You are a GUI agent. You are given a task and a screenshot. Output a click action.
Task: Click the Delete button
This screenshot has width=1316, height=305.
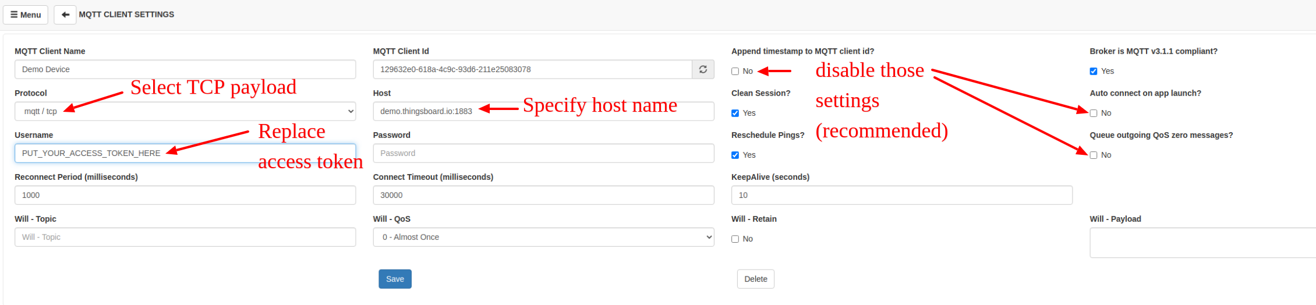(755, 279)
